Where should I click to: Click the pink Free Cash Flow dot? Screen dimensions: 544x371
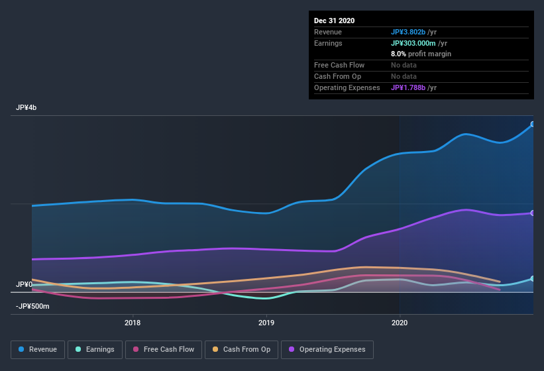[136, 349]
